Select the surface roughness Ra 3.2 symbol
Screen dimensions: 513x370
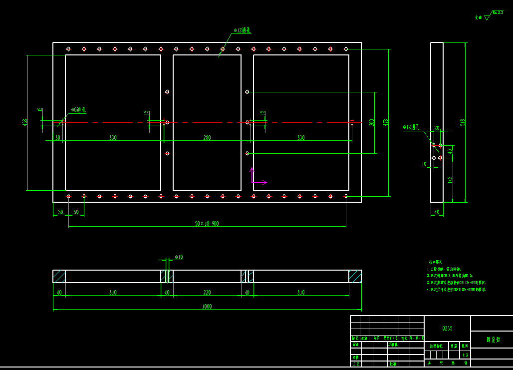click(494, 15)
